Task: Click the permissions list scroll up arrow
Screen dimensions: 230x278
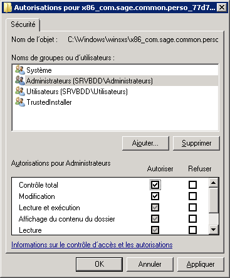Action: tap(213, 183)
